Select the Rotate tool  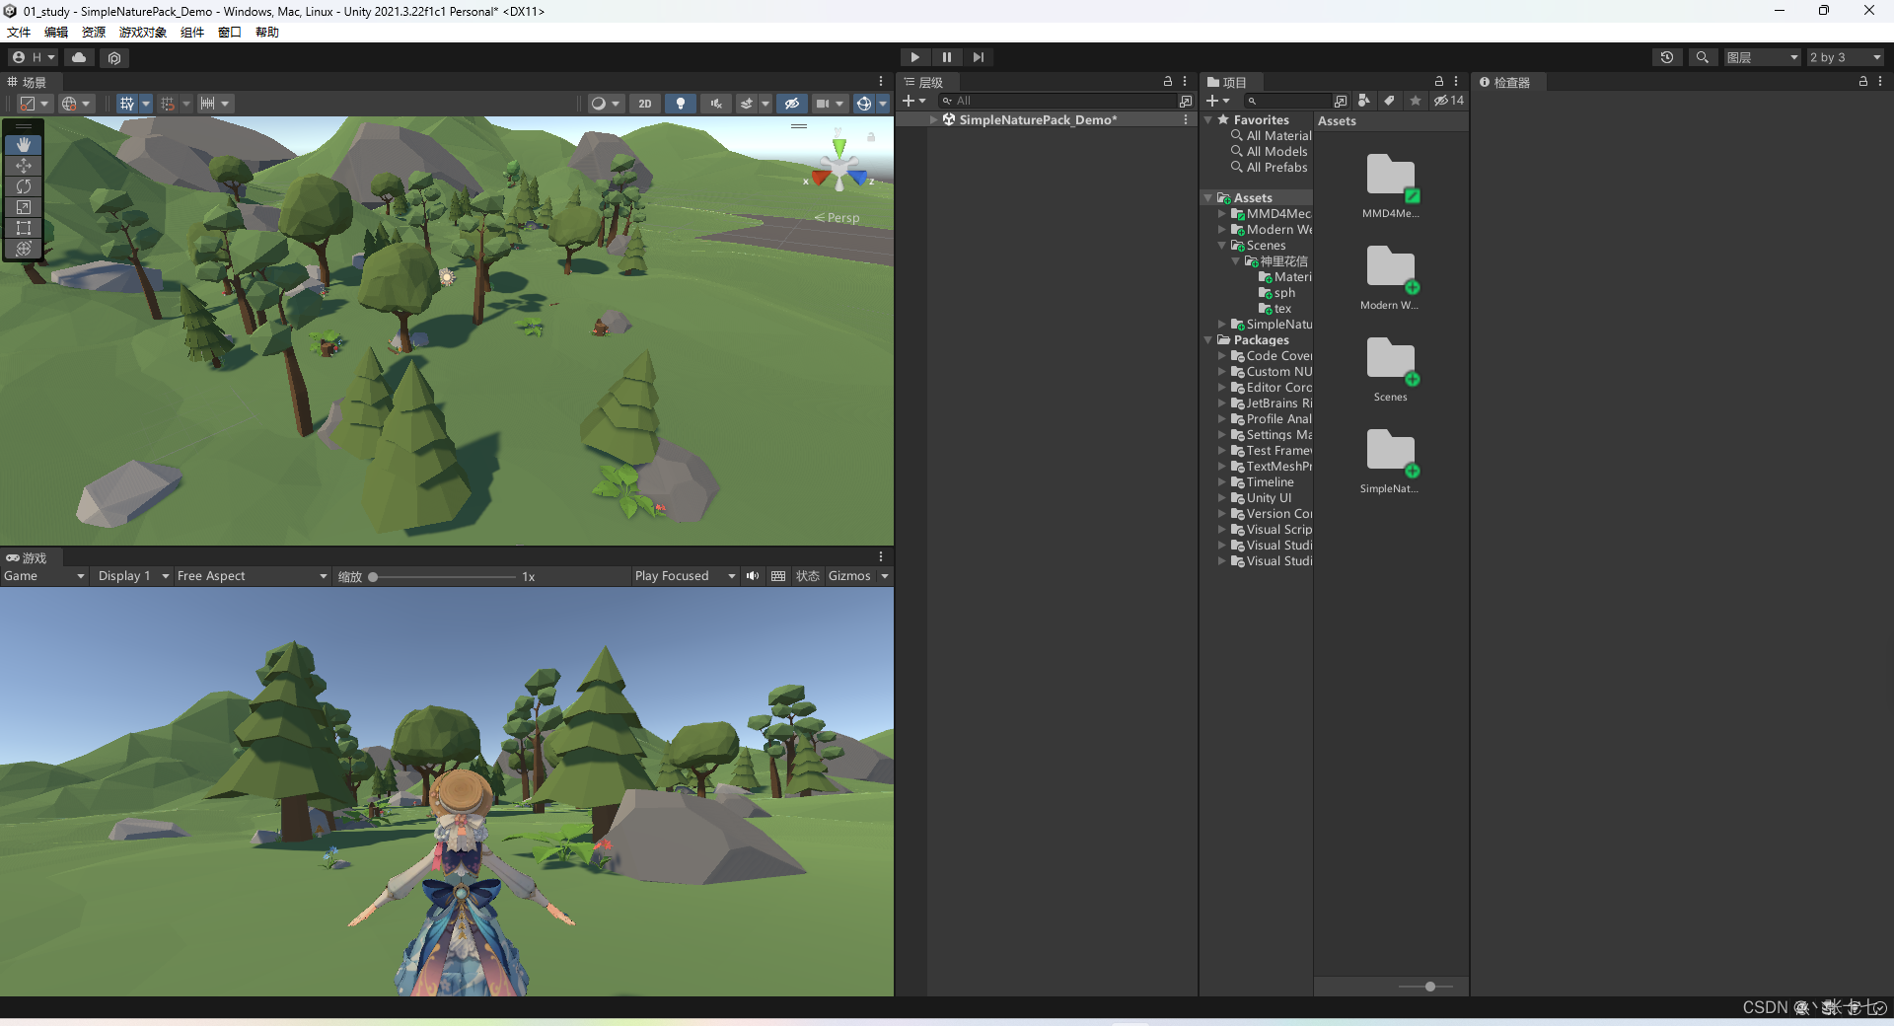pyautogui.click(x=23, y=186)
